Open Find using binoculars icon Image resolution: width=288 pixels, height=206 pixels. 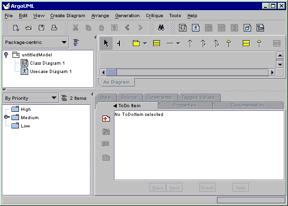161,28
